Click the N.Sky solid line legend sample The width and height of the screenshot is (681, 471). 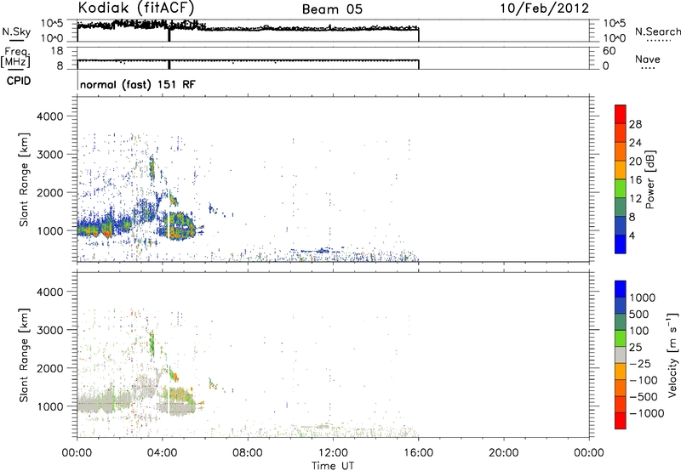[x=16, y=41]
